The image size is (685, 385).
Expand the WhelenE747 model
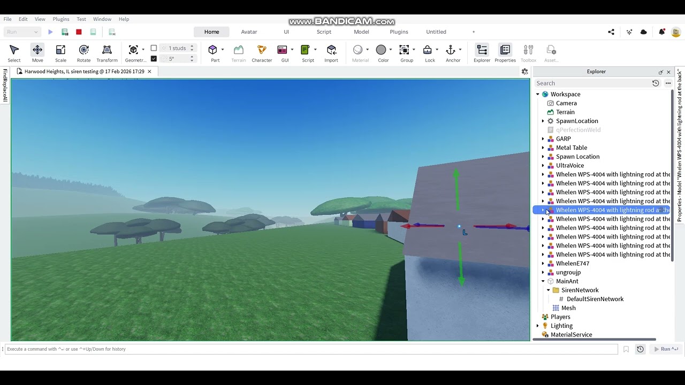point(543,264)
